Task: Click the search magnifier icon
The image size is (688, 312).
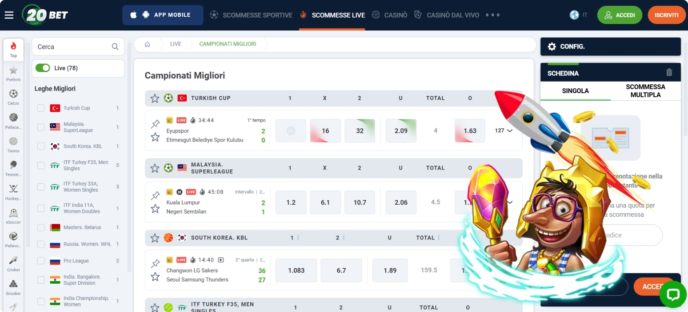Action: tap(115, 47)
